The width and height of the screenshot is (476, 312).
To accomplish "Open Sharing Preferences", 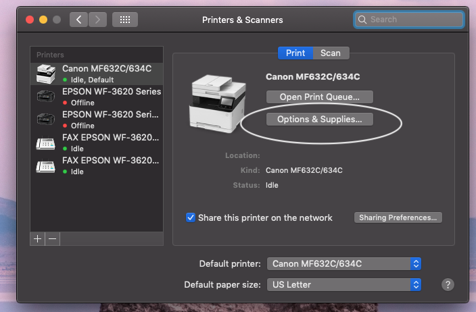I will tap(398, 217).
